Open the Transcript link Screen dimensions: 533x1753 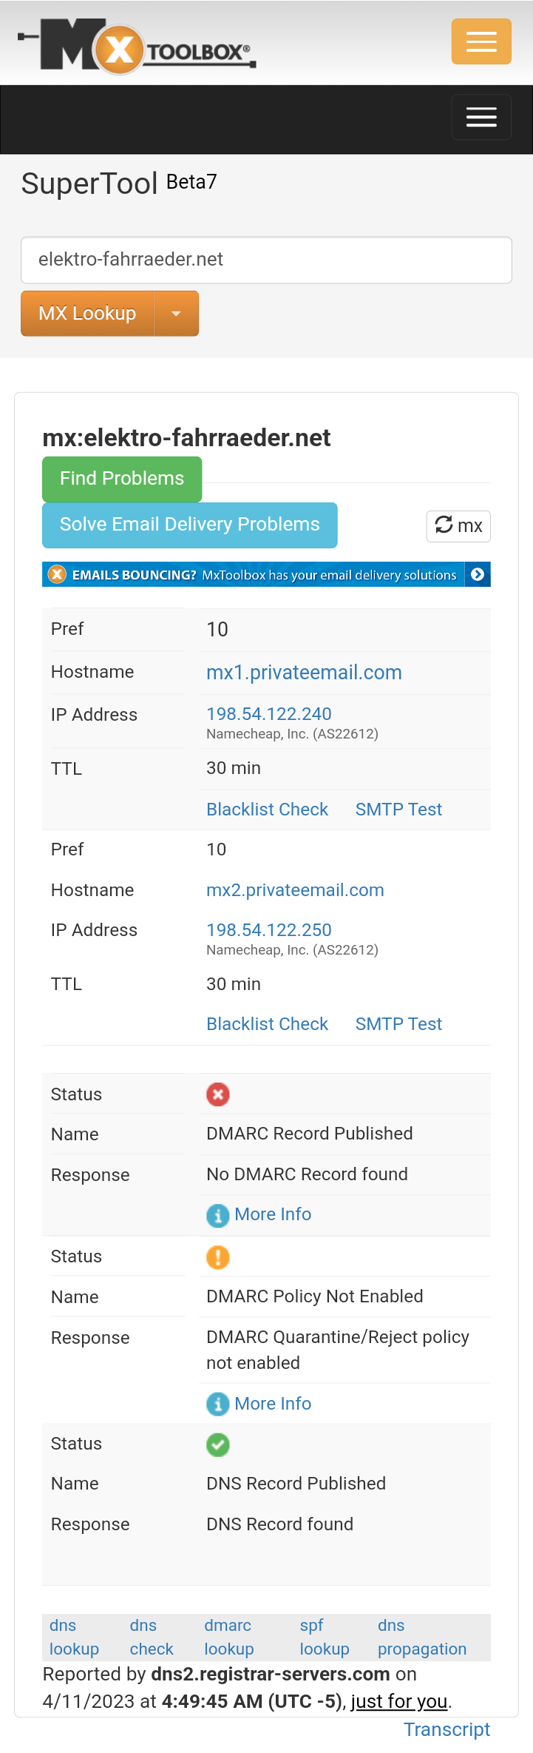pyautogui.click(x=447, y=1729)
